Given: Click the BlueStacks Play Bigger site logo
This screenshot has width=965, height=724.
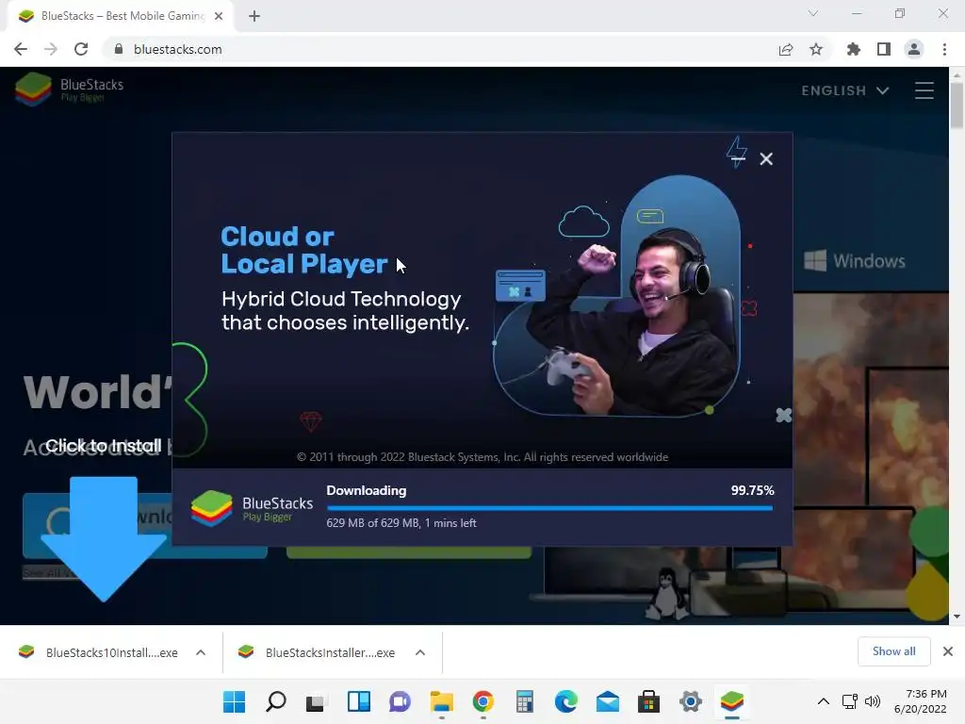Looking at the screenshot, I should pos(69,90).
